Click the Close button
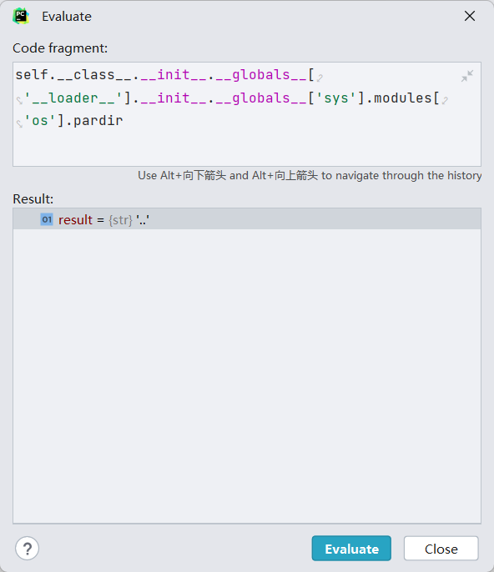 click(441, 549)
